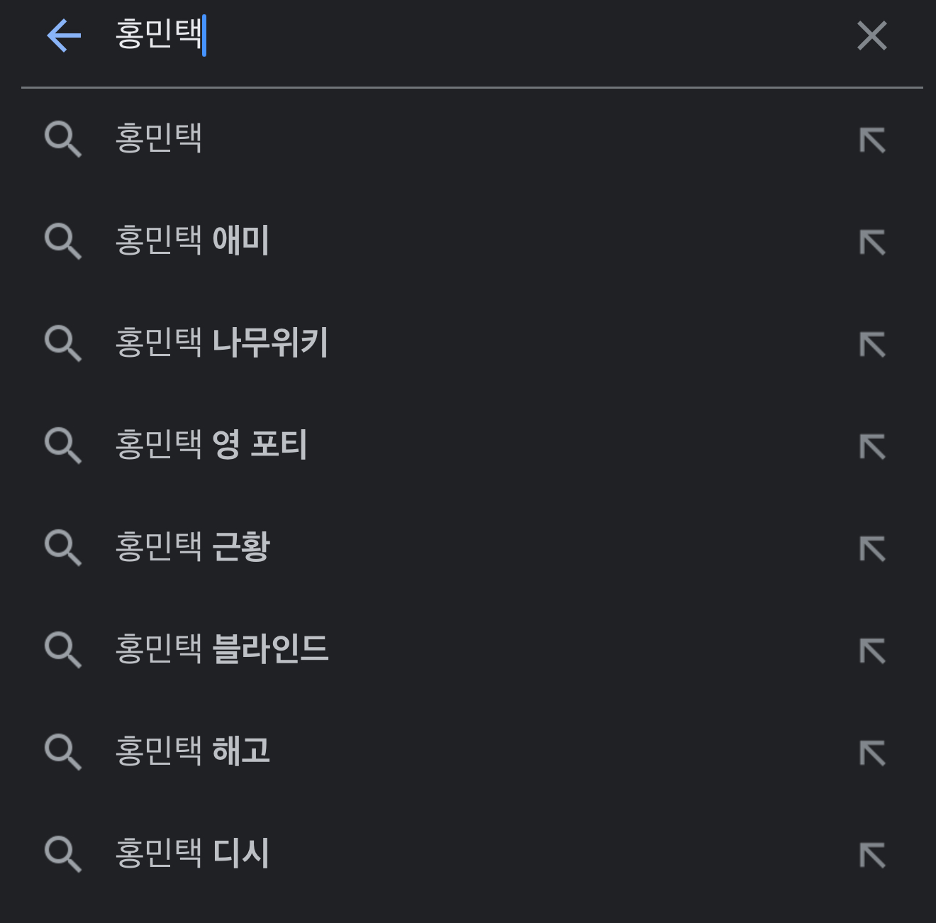The height and width of the screenshot is (923, 936).
Task: Click magnifier icon beside 홍민택 디시
Action: (63, 854)
